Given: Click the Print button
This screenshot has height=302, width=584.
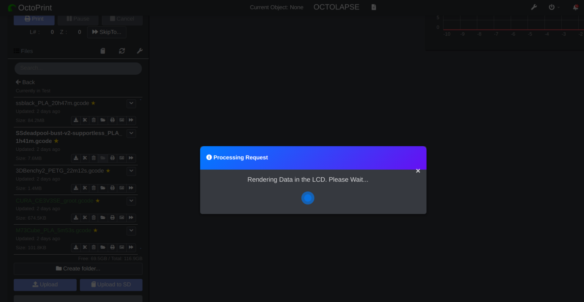Looking at the screenshot, I should (34, 19).
